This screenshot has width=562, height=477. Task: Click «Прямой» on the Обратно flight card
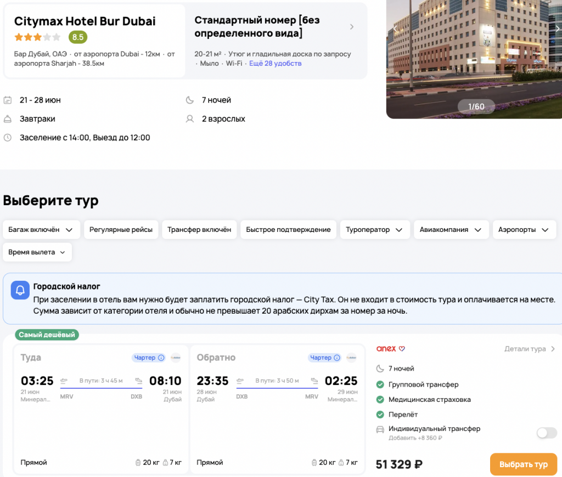pyautogui.click(x=210, y=462)
